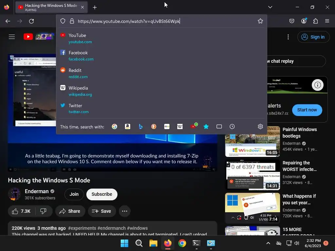
Task: Open Repairing the WORST infected video title
Action: (300, 166)
